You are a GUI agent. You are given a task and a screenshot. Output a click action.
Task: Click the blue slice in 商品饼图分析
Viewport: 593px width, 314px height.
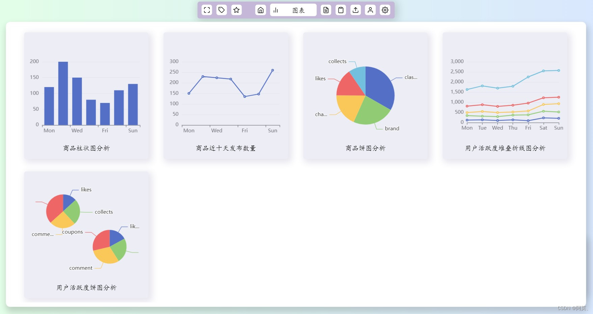pos(380,88)
